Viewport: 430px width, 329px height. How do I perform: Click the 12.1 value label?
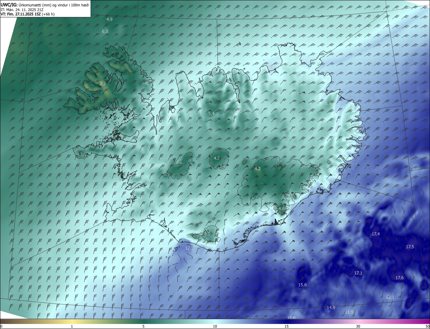390,297
